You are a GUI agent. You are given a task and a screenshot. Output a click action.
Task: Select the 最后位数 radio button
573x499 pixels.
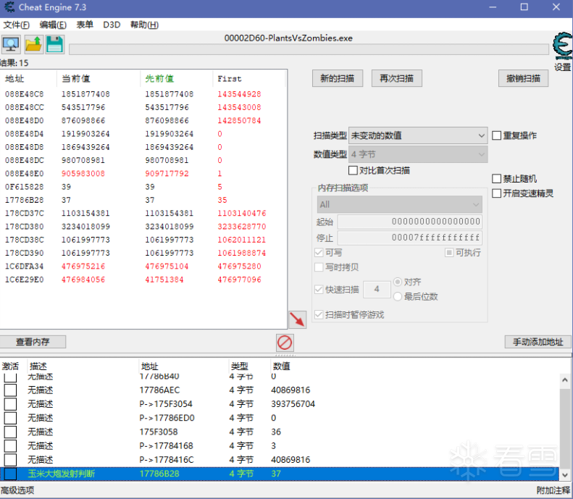point(398,297)
